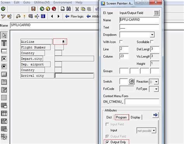Viewport: 184px width, 144px height.
Task: Click the blue arrow in Attributes section
Action: [155, 115]
